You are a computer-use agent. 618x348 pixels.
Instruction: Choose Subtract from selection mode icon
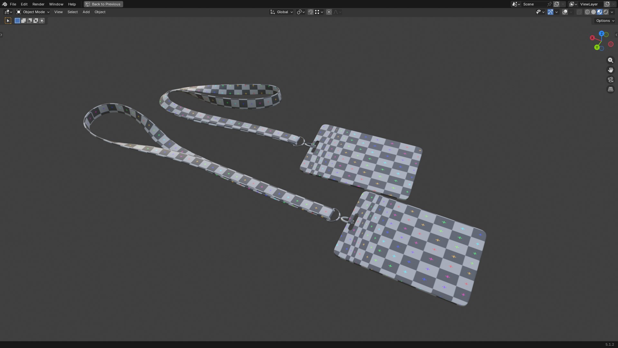(x=30, y=21)
